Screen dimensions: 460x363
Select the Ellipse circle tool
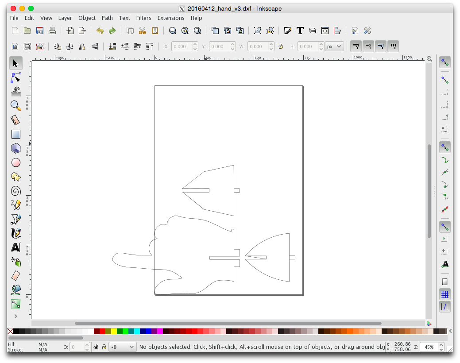[x=15, y=162]
